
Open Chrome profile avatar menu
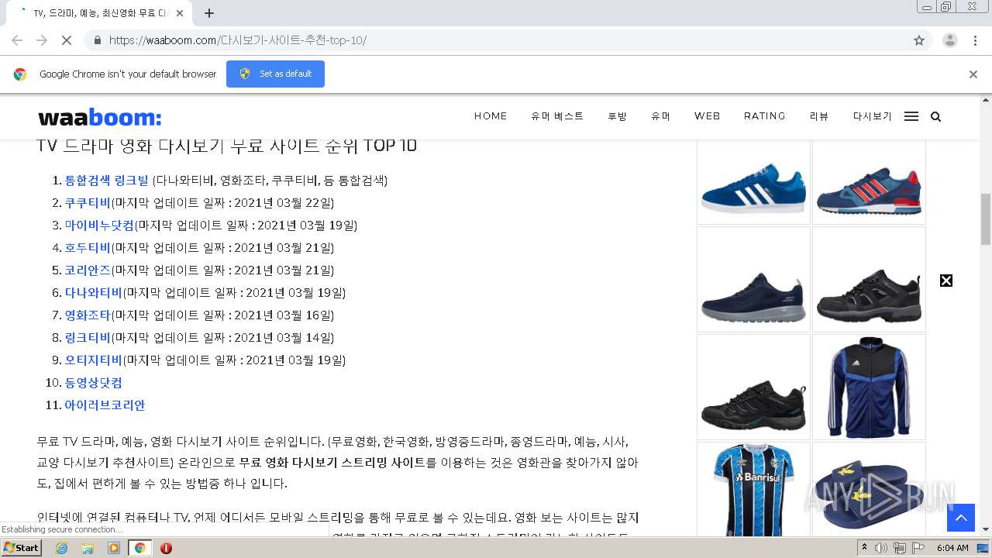click(x=950, y=40)
